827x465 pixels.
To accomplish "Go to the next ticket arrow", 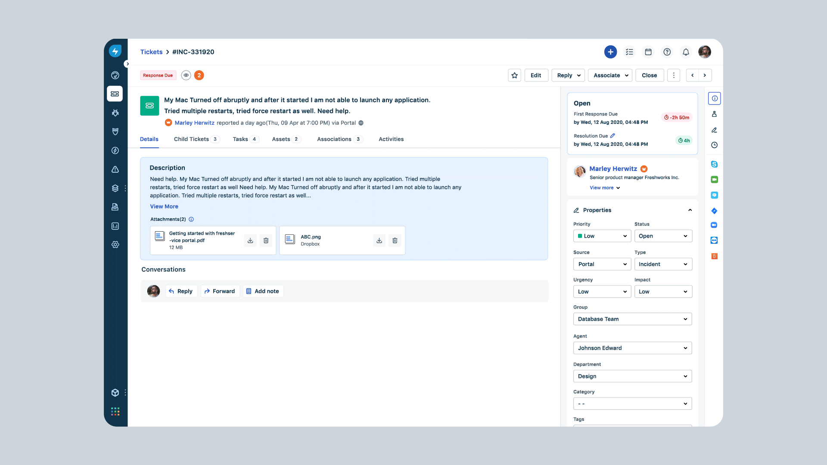I will click(x=705, y=75).
